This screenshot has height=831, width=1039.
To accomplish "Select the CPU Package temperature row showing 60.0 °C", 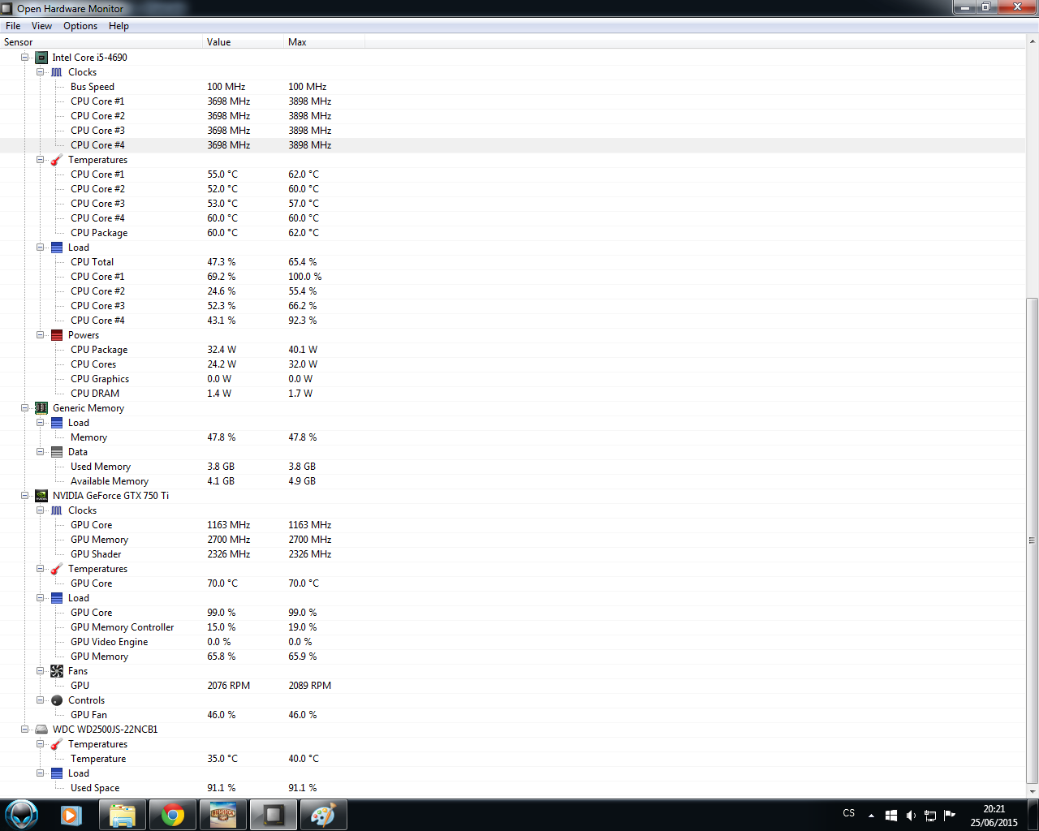I will (x=513, y=233).
